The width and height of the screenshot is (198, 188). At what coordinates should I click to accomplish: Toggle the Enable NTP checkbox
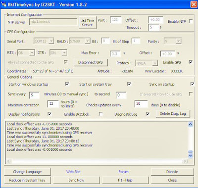191,21
